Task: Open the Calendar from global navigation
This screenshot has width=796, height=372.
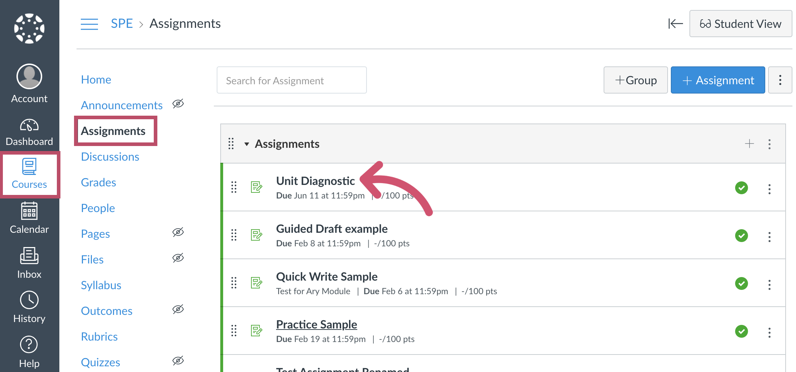Action: [x=29, y=218]
